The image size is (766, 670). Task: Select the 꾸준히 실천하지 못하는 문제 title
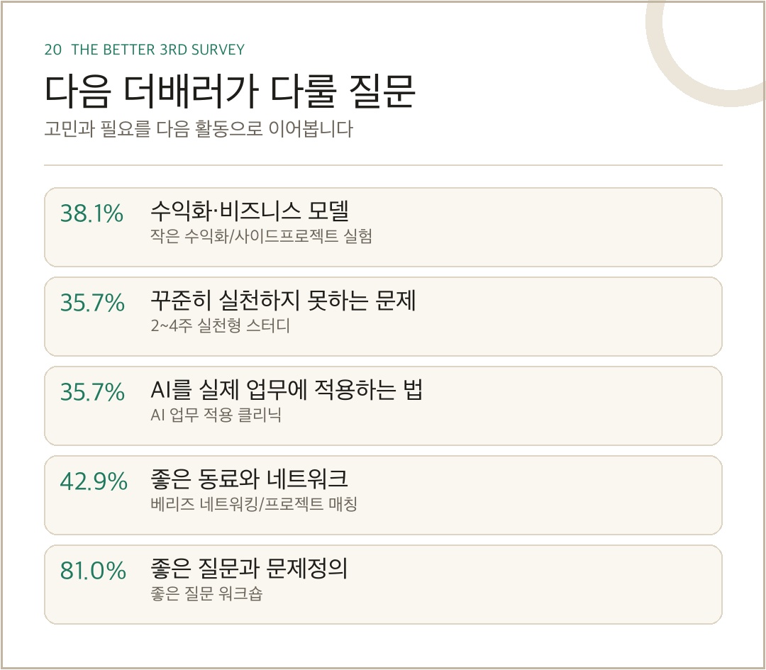click(x=283, y=300)
